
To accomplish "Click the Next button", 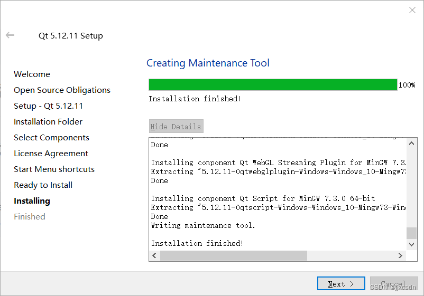I will coord(341,283).
